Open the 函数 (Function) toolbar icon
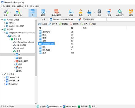 (71, 13)
